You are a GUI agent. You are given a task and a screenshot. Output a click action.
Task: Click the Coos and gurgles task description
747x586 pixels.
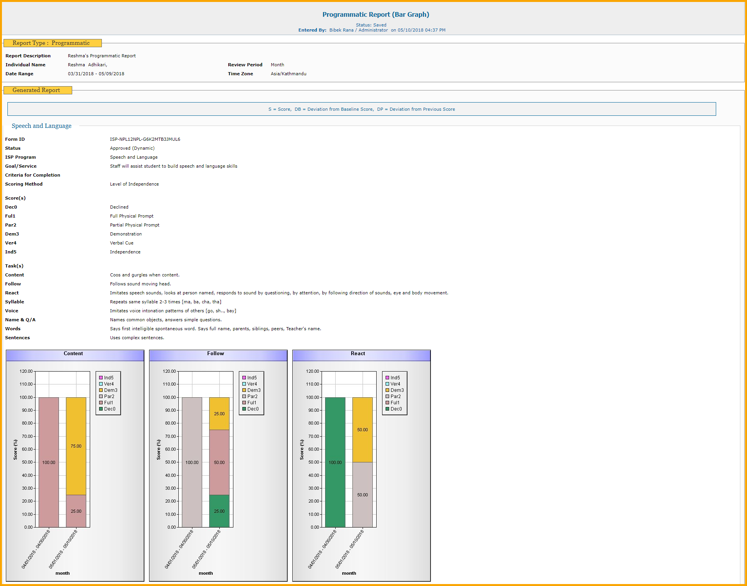pyautogui.click(x=144, y=275)
